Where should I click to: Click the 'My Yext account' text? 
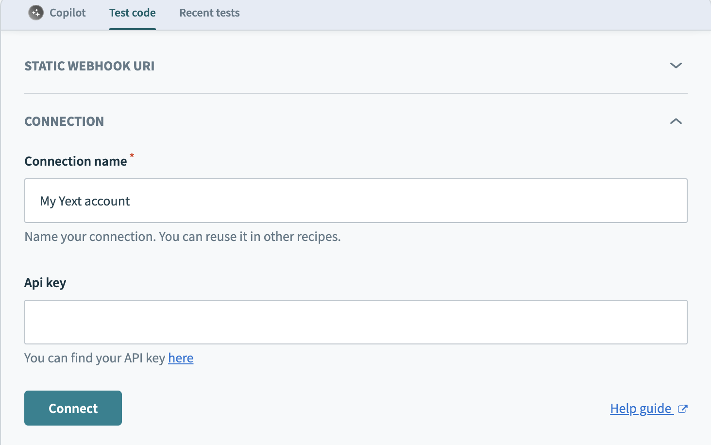(85, 201)
